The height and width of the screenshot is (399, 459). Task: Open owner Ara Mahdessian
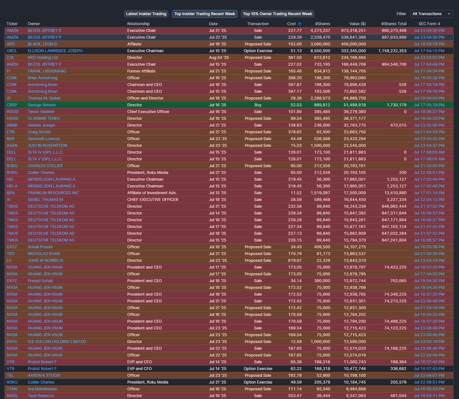42,389
